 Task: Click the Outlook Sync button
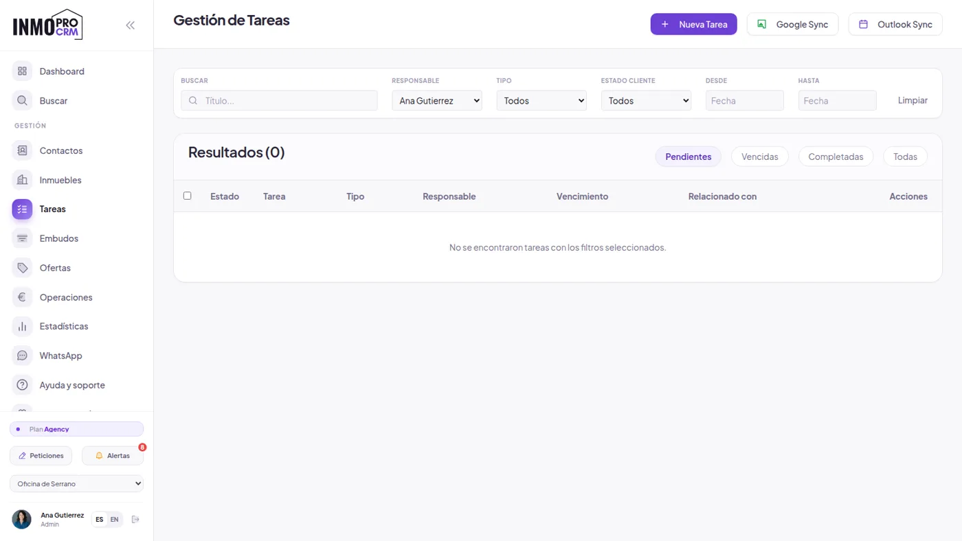[895, 24]
